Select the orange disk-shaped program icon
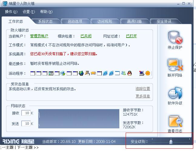 click(93, 73)
